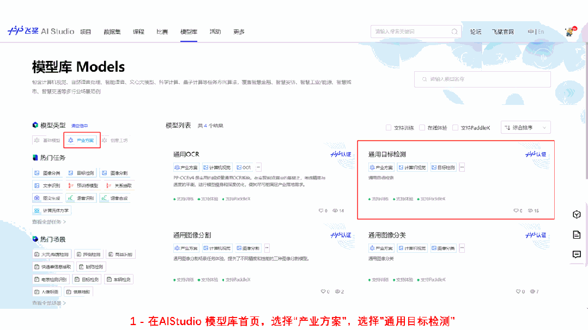This screenshot has width=588, height=330.
Task: Click the 请输入模型名称 search input field
Action: pyautogui.click(x=482, y=79)
